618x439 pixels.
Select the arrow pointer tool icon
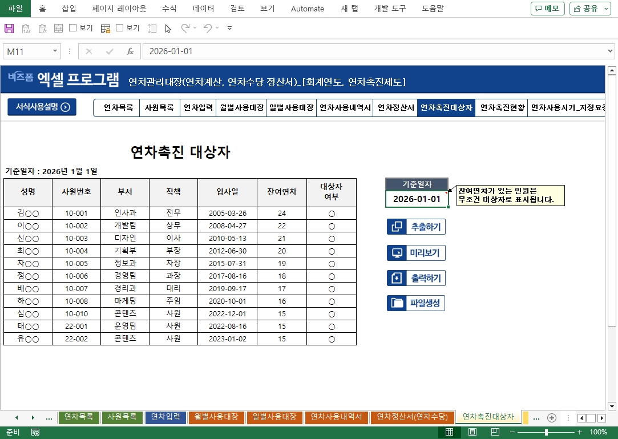[x=168, y=28]
